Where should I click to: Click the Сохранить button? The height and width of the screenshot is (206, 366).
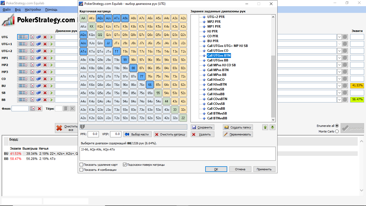coord(203,127)
